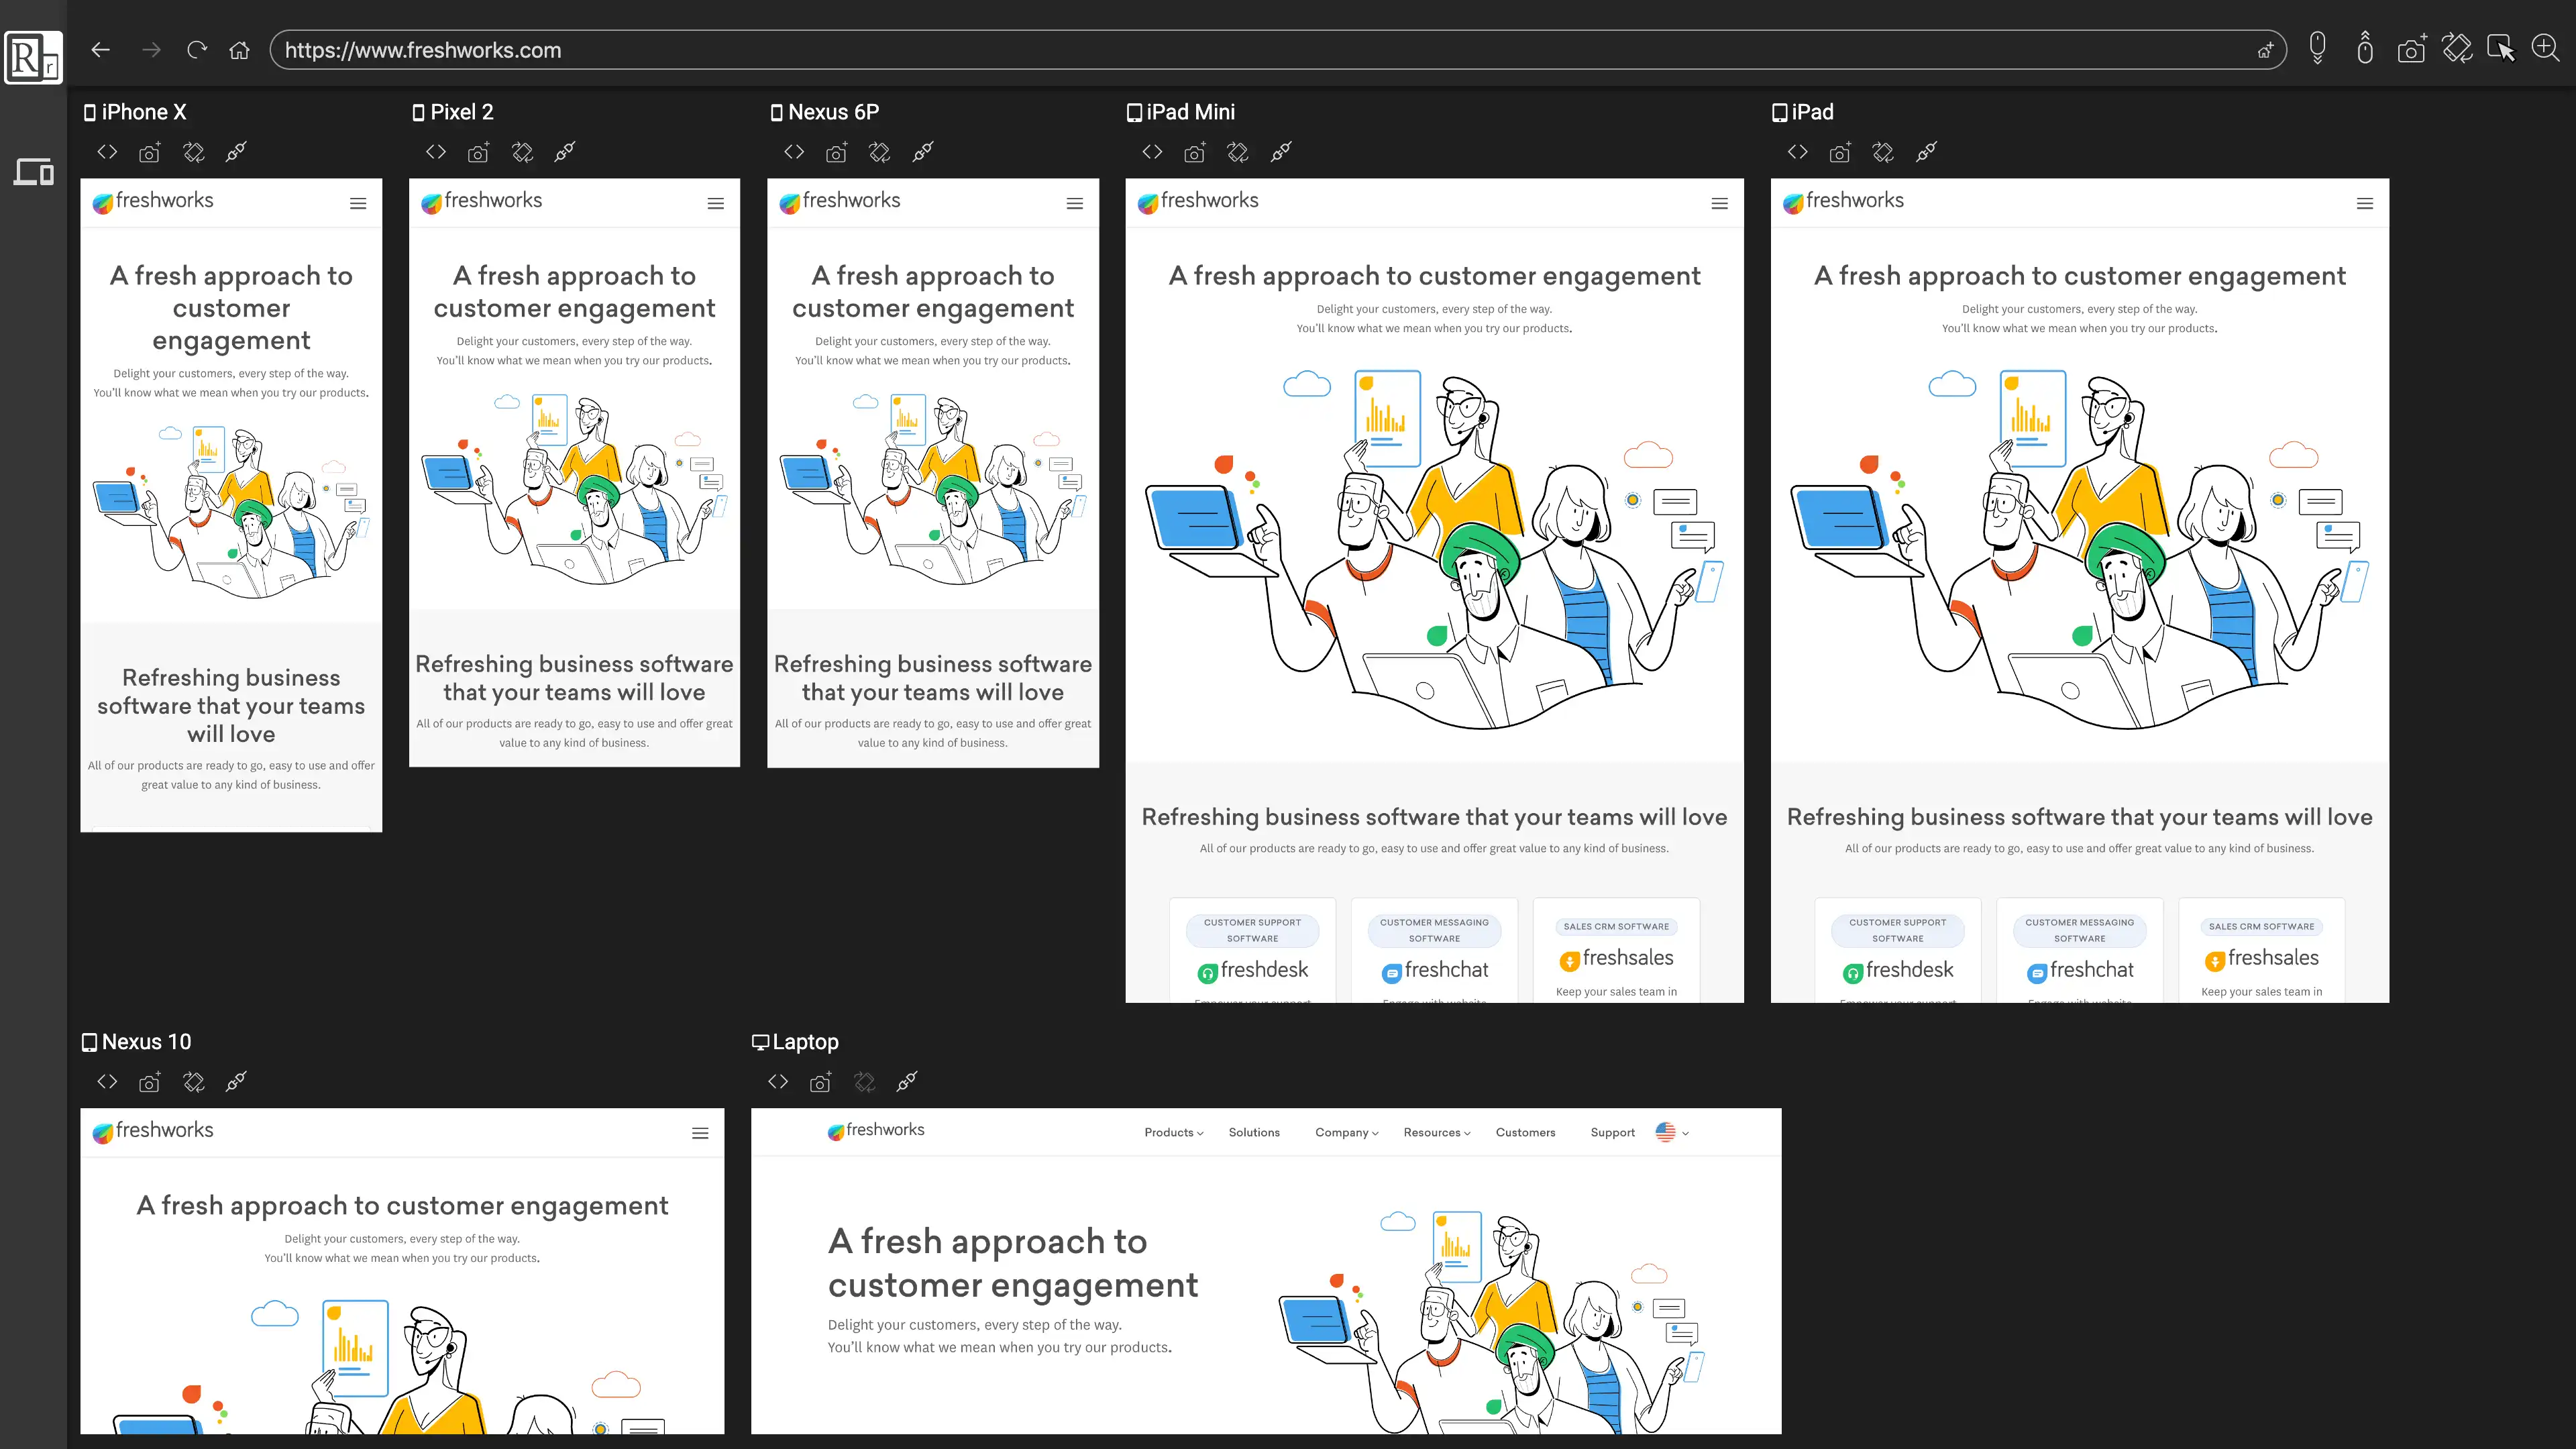Expand the iPhone X device options dropdown

pyautogui.click(x=142, y=111)
